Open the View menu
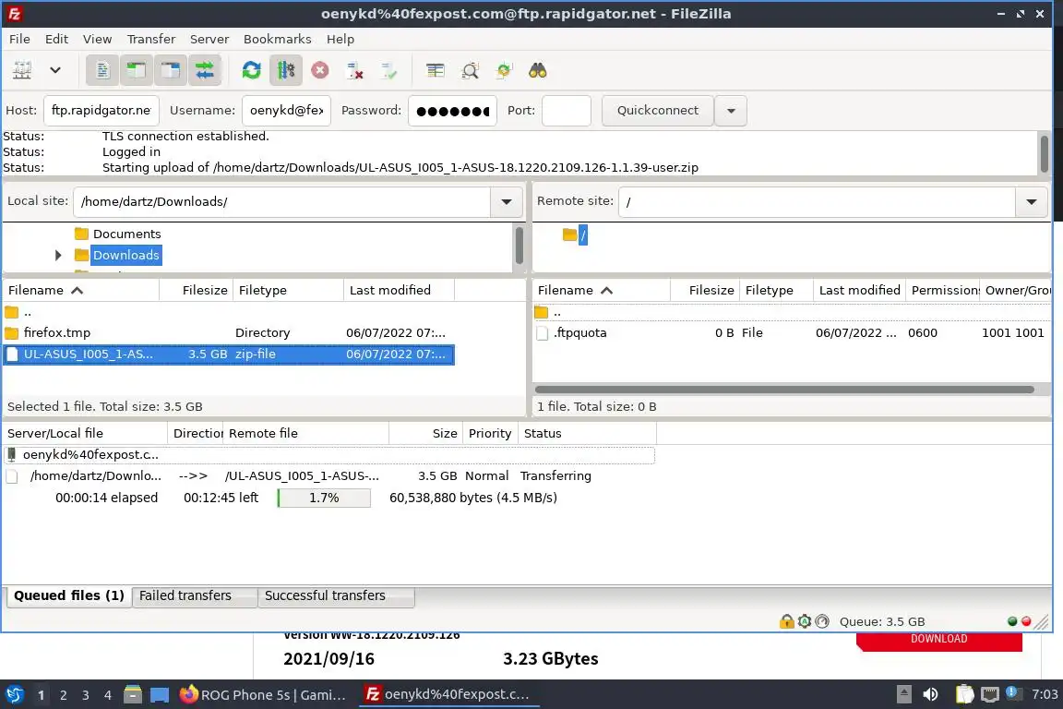Viewport: 1063px width, 709px height. coord(97,39)
